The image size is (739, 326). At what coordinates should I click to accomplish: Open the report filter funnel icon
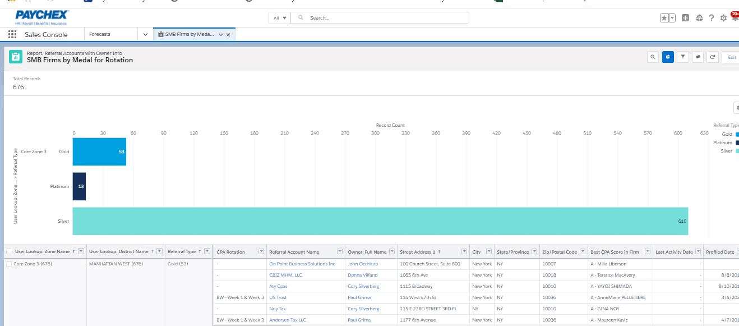coord(683,57)
